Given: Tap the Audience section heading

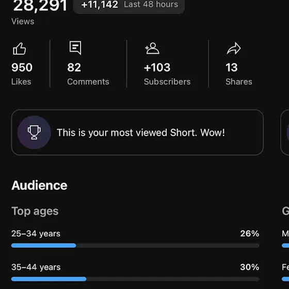Looking at the screenshot, I should point(39,185).
